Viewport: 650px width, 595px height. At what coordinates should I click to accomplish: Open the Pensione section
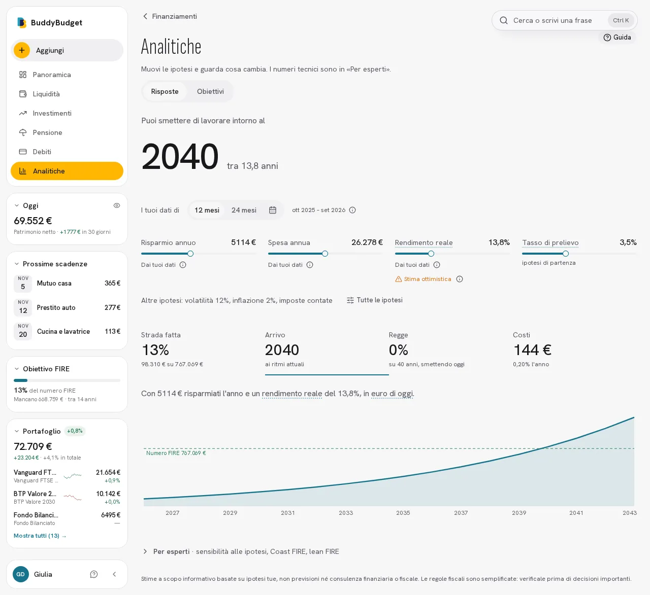[x=67, y=132]
